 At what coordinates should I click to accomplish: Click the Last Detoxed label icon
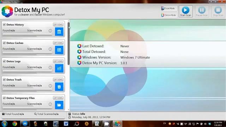point(79,46)
